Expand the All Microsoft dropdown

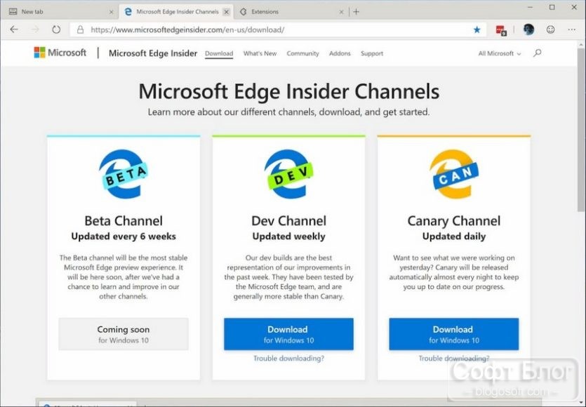[x=500, y=53]
